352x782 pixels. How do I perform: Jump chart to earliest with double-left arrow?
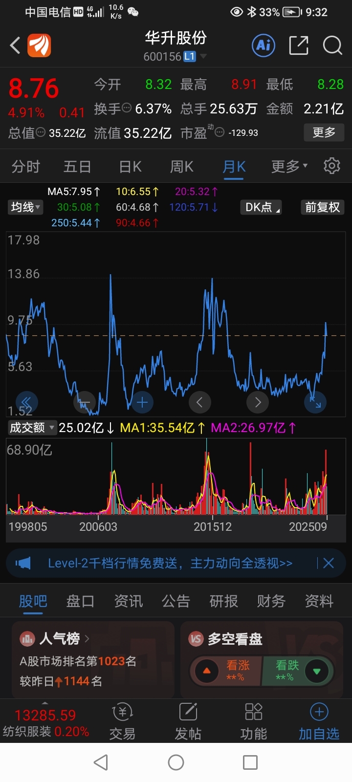pos(27,402)
